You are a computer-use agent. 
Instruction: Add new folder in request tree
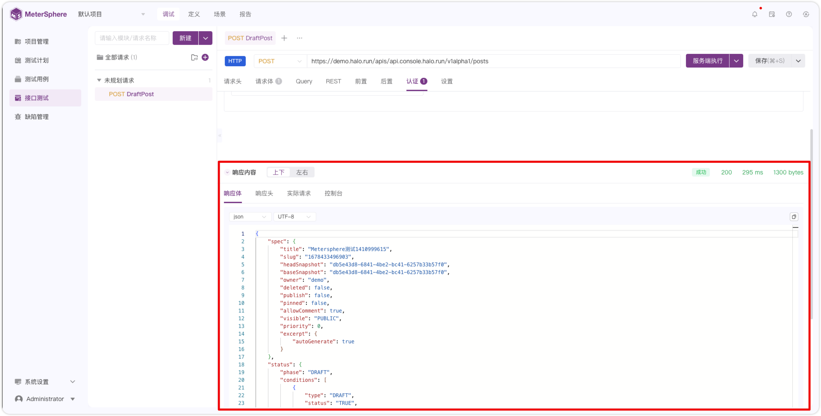coord(194,57)
